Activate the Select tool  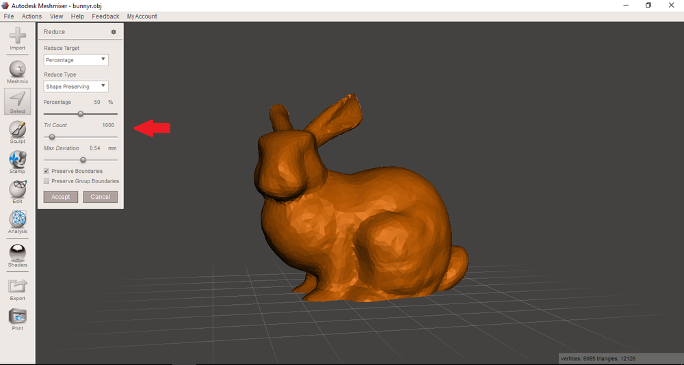click(x=18, y=102)
